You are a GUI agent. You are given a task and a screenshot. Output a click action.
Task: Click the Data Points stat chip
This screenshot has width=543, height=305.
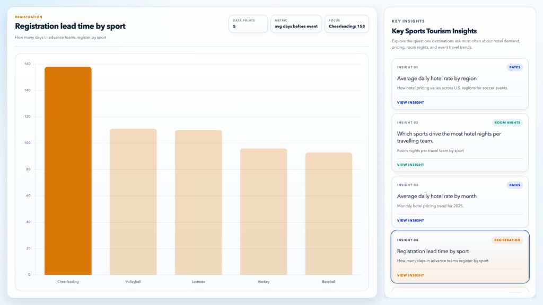(x=248, y=24)
